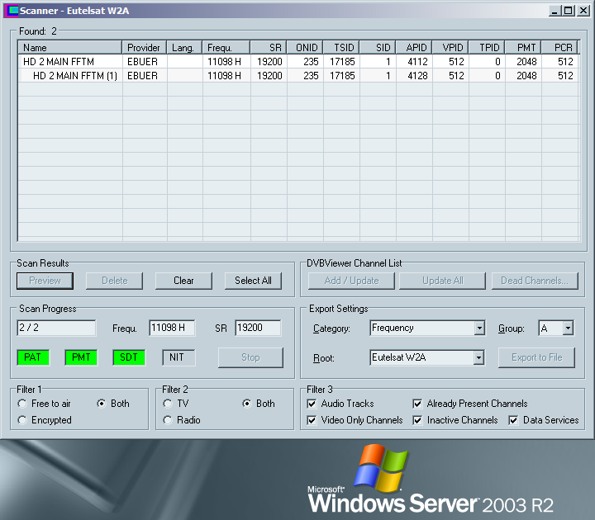Click the Frequ. field showing 11098 H
The image size is (595, 520).
(172, 328)
